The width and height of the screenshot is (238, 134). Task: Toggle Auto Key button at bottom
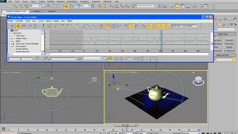coord(177,133)
